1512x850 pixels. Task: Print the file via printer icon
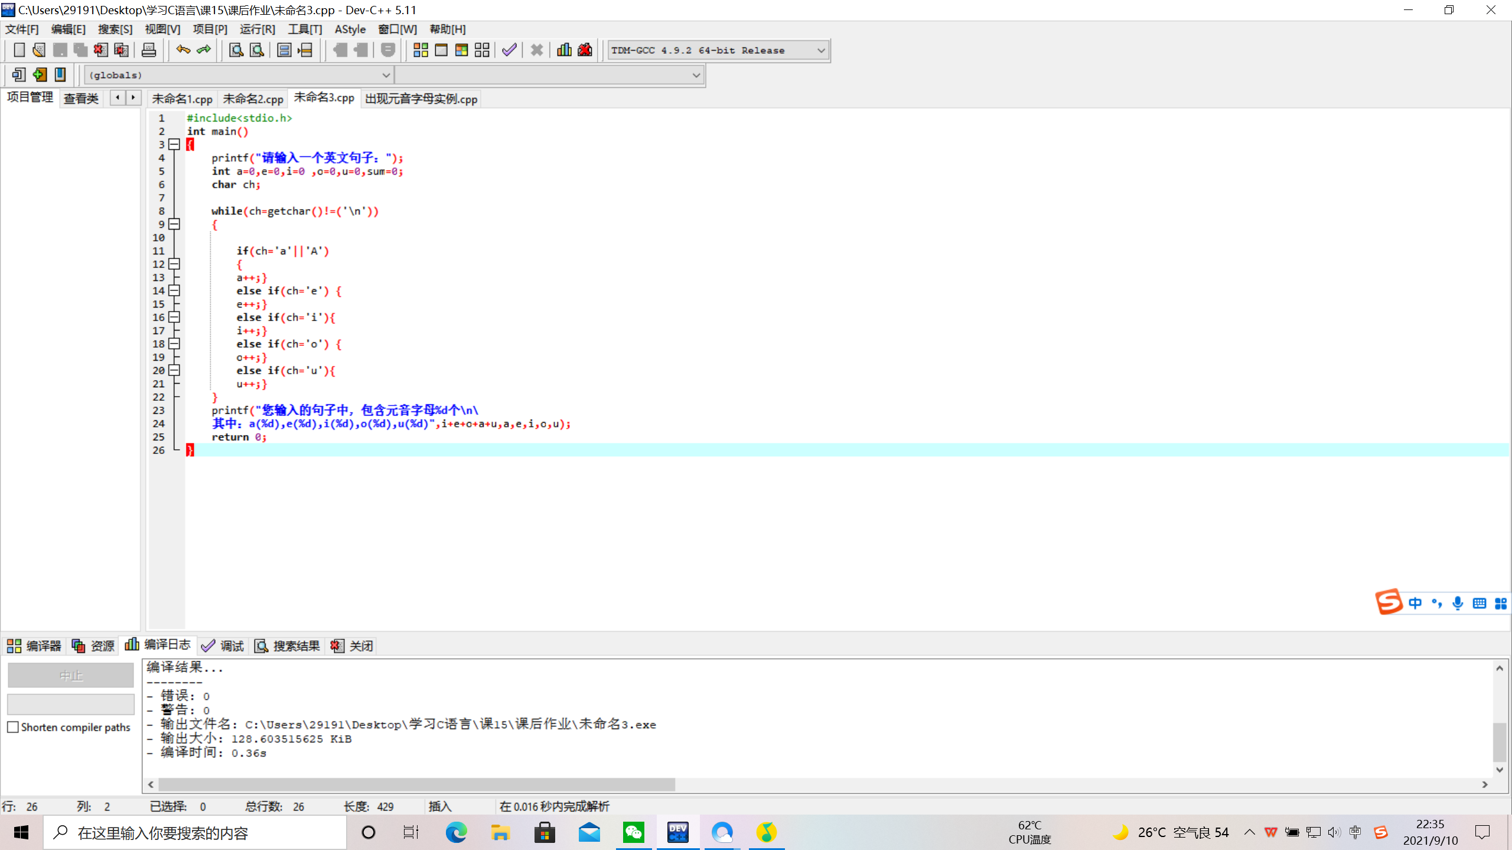149,50
